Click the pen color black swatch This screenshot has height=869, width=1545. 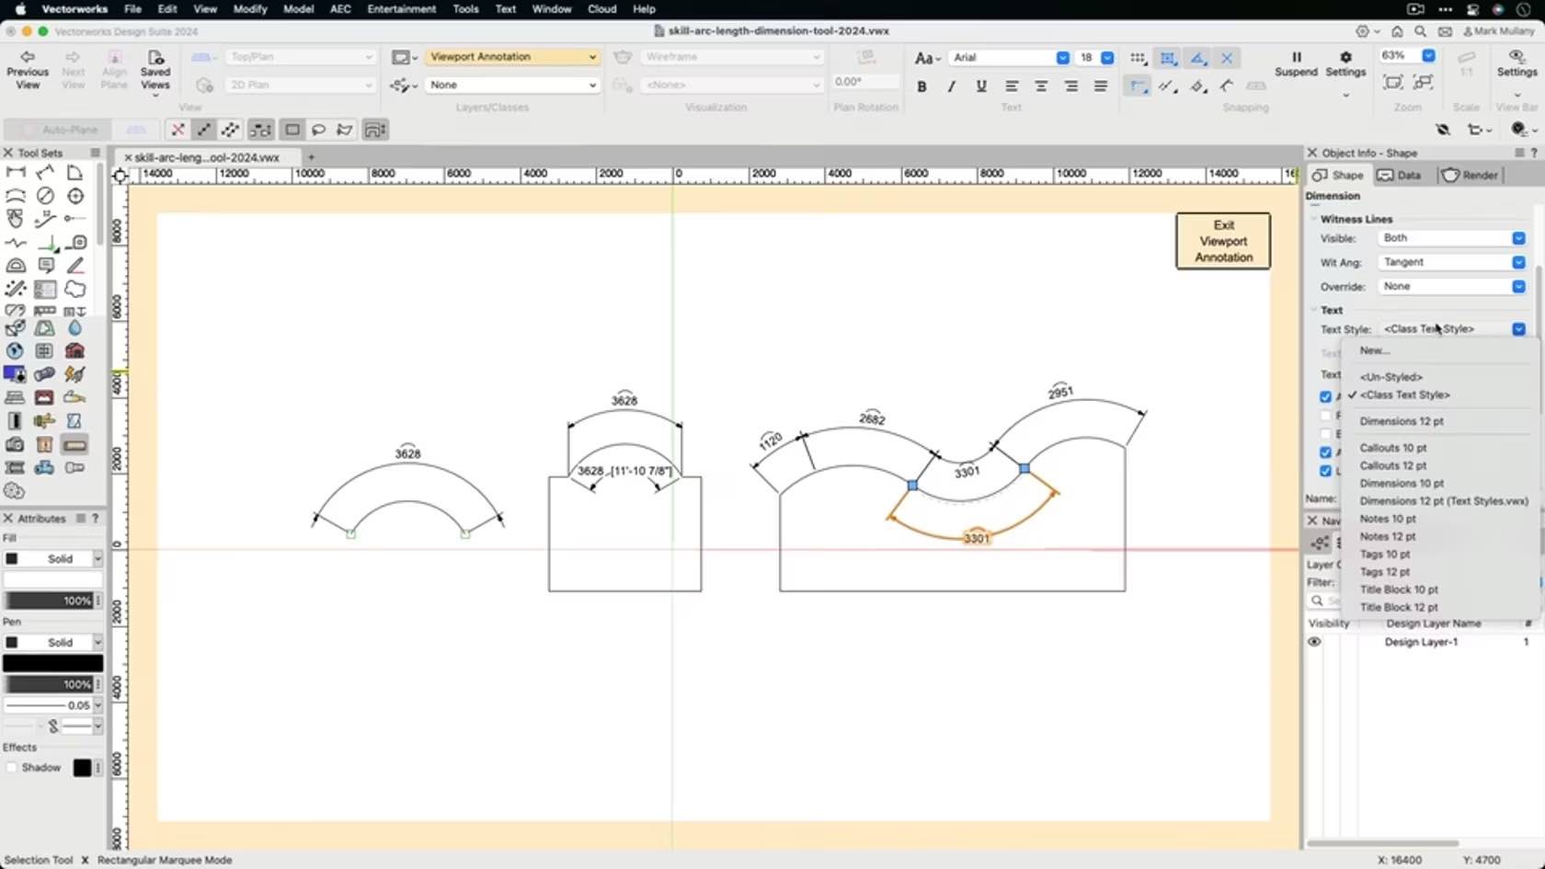52,663
